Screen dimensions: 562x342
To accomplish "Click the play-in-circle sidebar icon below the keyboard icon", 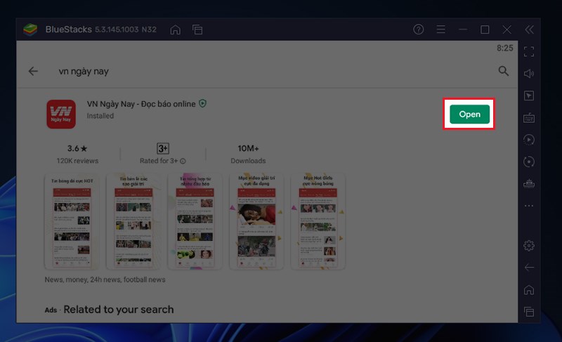I will coord(529,140).
